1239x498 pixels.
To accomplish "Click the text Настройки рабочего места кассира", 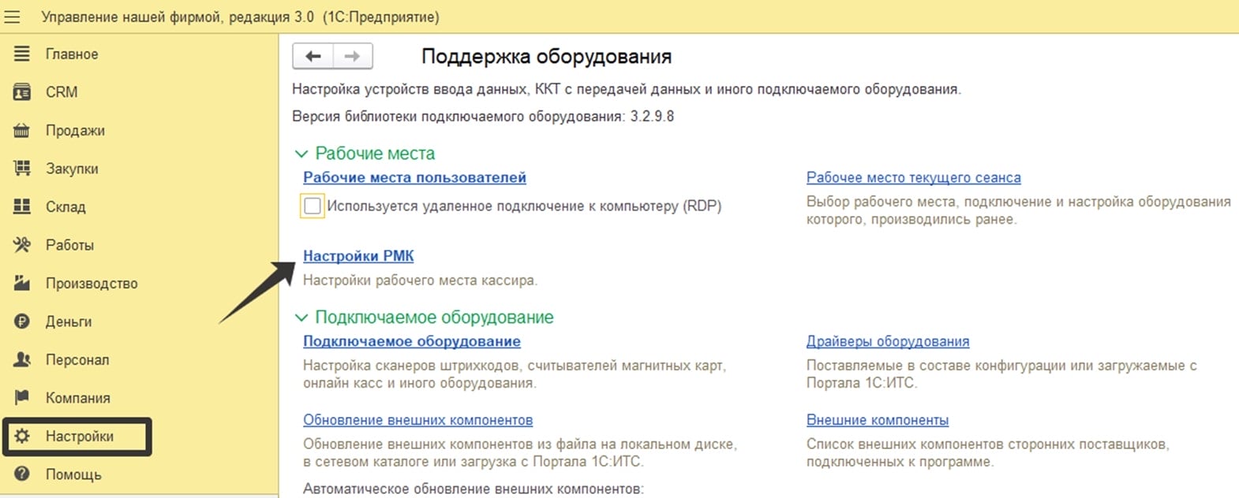I will coord(420,280).
